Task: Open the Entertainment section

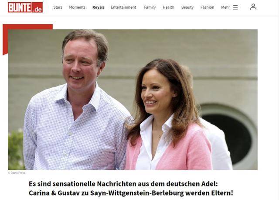Action: click(x=123, y=7)
